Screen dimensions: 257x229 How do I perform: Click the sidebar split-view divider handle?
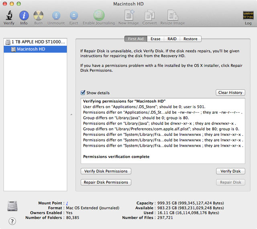pyautogui.click(x=71, y=115)
